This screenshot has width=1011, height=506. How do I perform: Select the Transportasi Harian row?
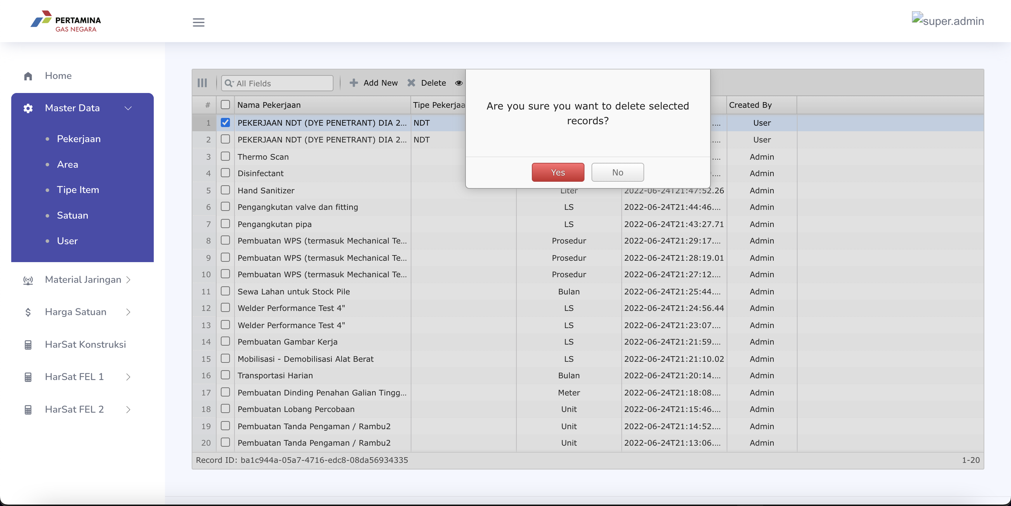(x=588, y=375)
